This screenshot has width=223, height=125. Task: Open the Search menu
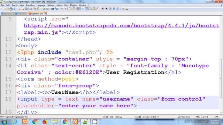pos(15,5)
